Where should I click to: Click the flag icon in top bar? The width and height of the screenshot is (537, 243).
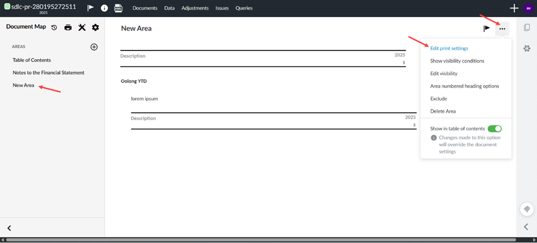(90, 8)
